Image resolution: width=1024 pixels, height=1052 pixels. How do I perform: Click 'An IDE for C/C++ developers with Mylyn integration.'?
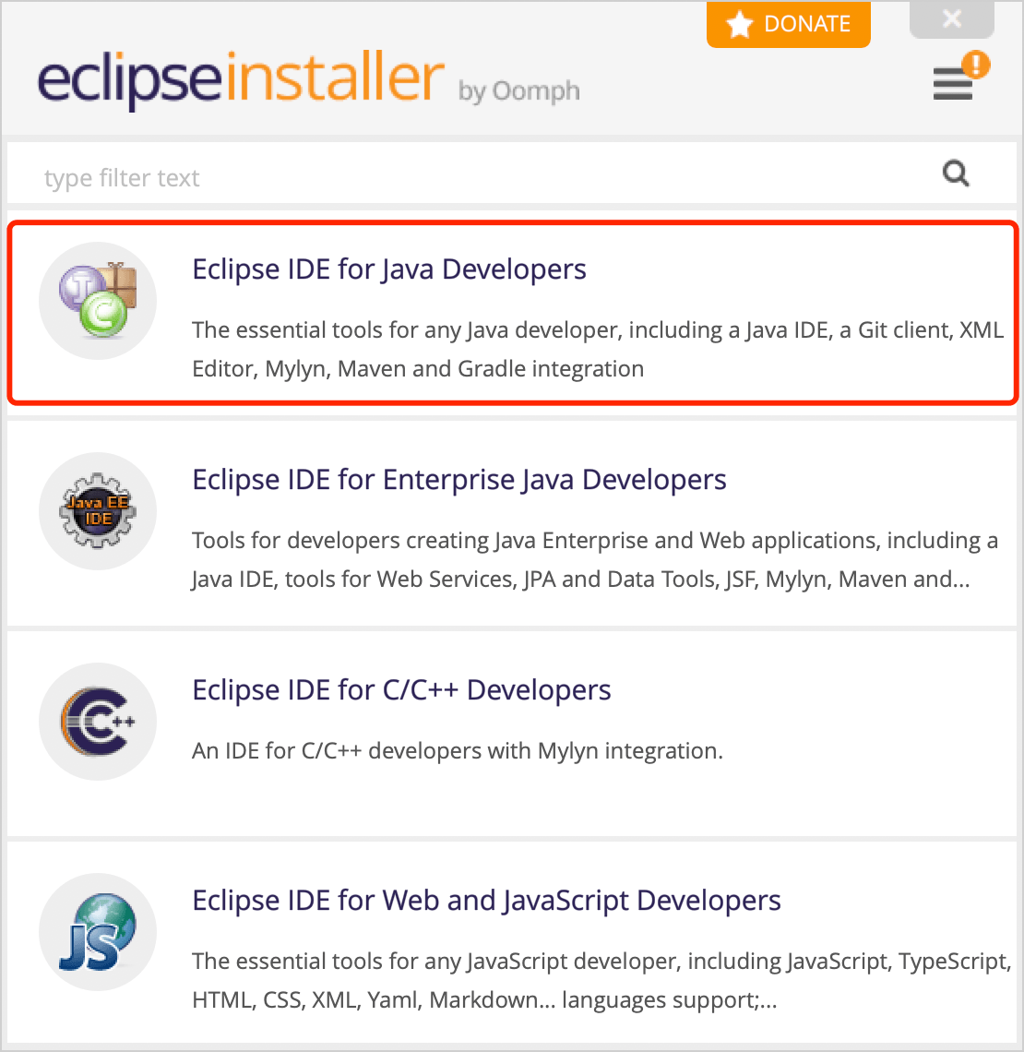(x=458, y=751)
